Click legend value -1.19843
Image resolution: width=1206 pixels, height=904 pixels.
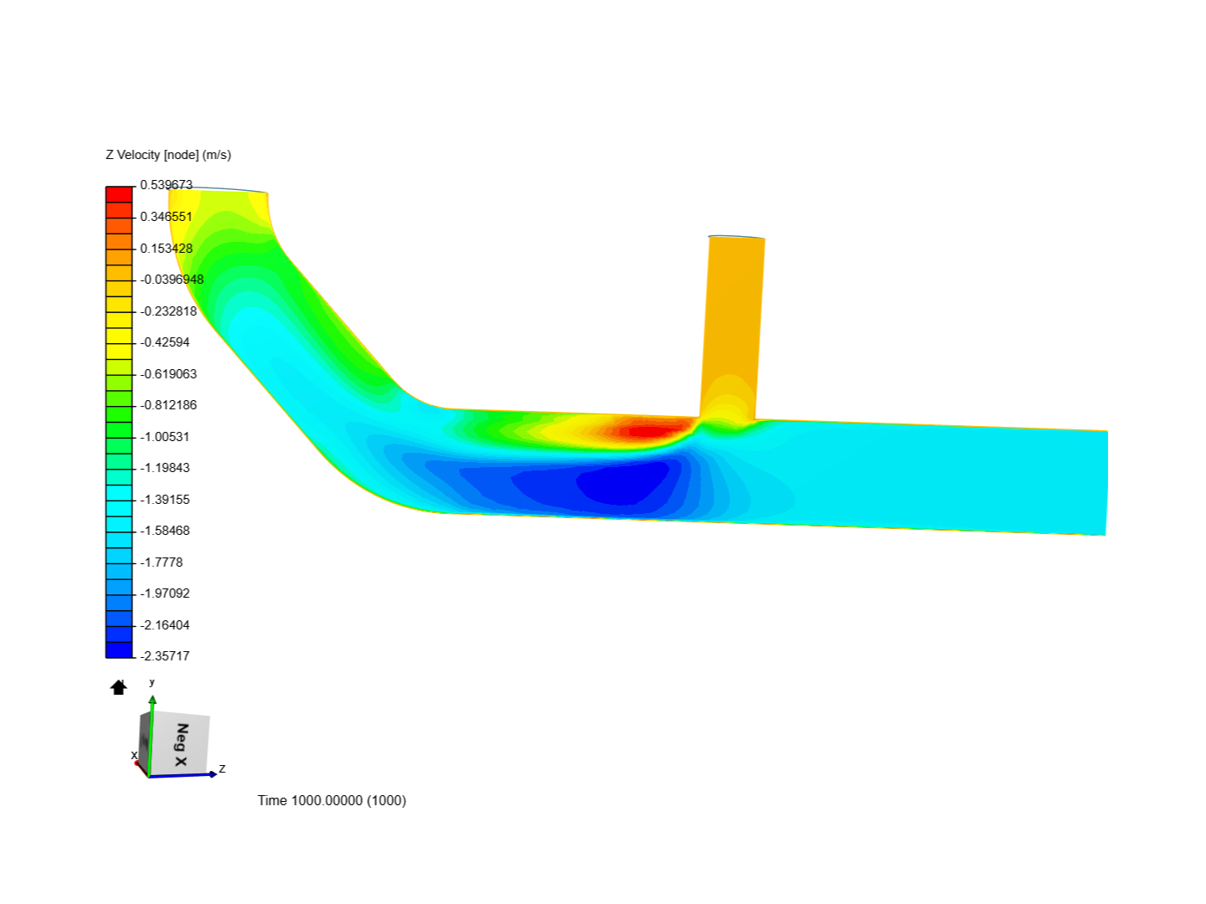coord(165,468)
